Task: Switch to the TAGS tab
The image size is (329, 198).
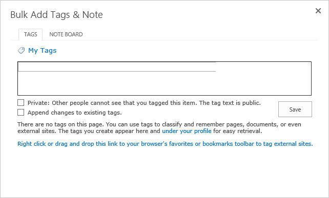Action: [30, 34]
